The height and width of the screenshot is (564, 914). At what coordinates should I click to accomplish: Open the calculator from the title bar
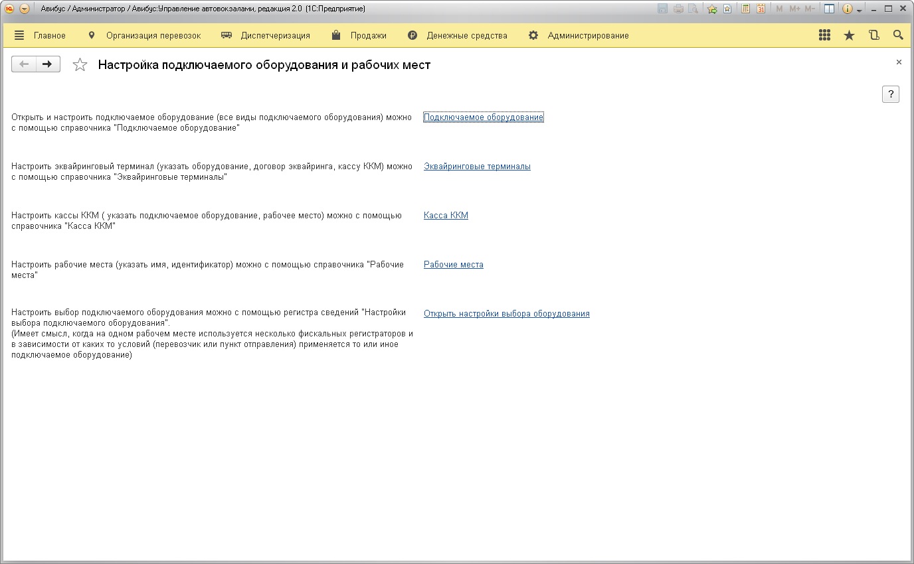click(745, 9)
